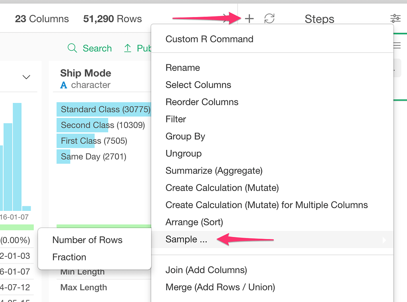Select Custom R Command menu item
407x302 pixels.
tap(209, 39)
